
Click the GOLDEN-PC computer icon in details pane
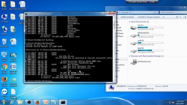pos(112,87)
